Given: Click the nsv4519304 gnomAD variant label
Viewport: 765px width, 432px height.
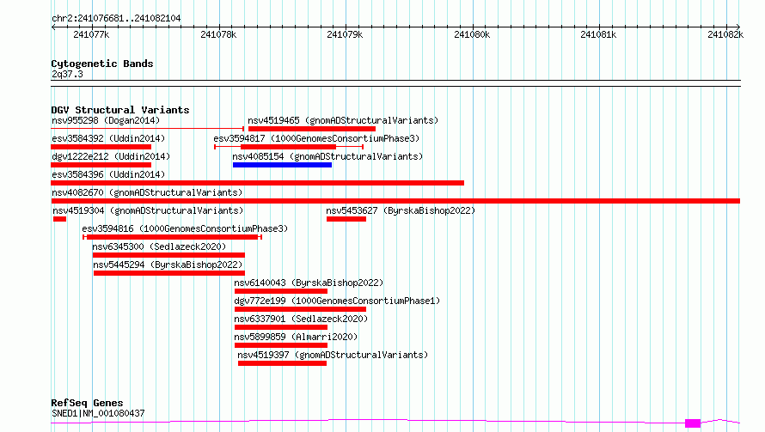Looking at the screenshot, I should pyautogui.click(x=148, y=210).
